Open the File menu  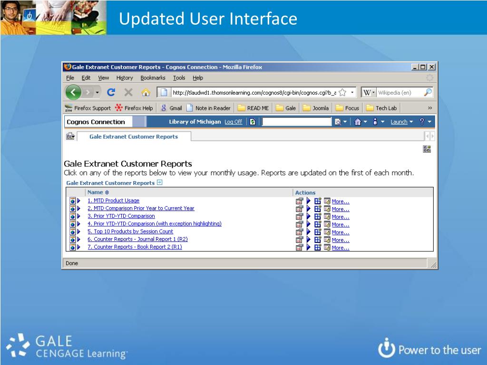tap(70, 78)
